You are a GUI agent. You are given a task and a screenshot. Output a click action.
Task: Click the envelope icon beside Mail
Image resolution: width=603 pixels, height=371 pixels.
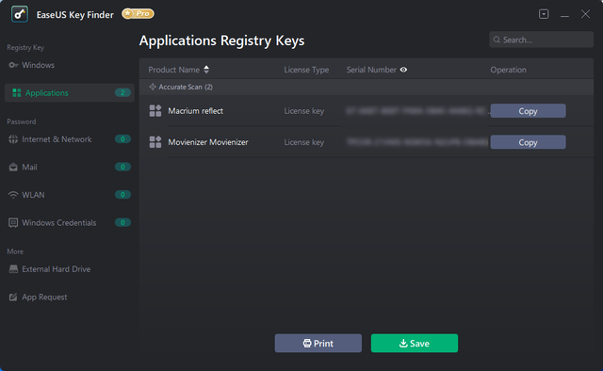(13, 167)
